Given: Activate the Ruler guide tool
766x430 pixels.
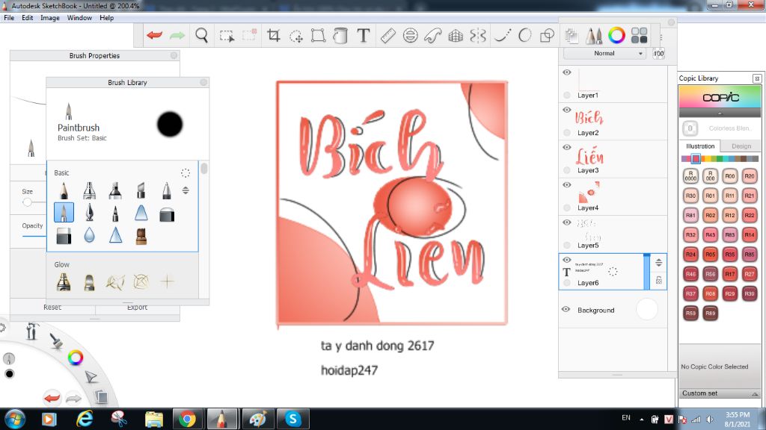Looking at the screenshot, I should (x=388, y=35).
